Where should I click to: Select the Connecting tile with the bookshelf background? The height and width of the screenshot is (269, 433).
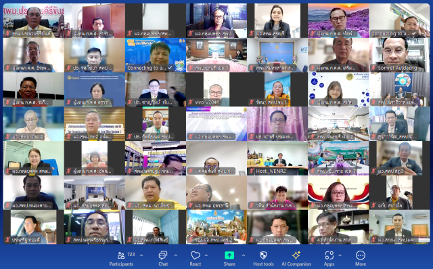coord(399,20)
